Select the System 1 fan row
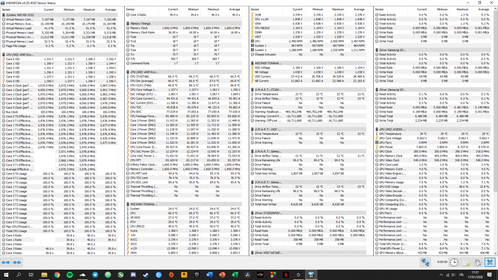Viewport: 498px width, 280px height. [308, 46]
